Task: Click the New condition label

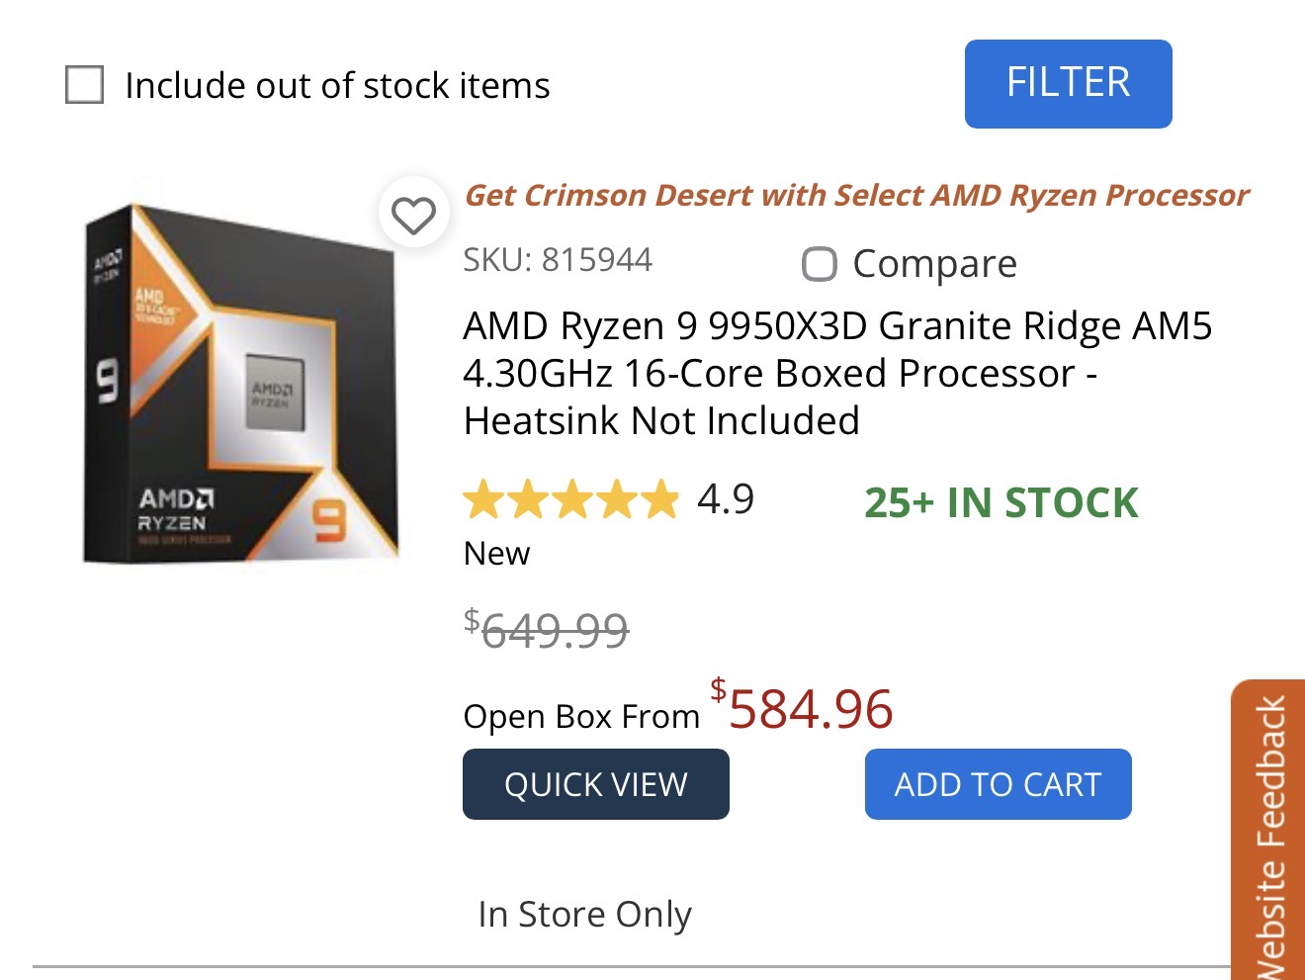Action: pyautogui.click(x=496, y=554)
